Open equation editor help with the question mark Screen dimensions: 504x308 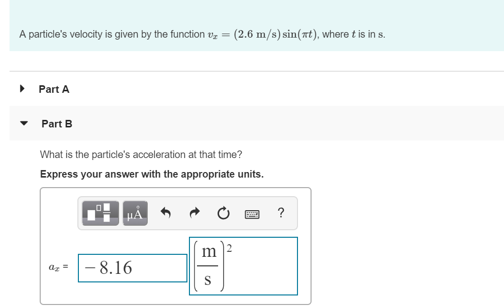(280, 213)
